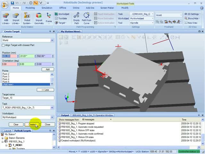Viewport: 205px width, 154px height.
Task: Switch to the Add-Ins ribbon tab
Action: 90,8
